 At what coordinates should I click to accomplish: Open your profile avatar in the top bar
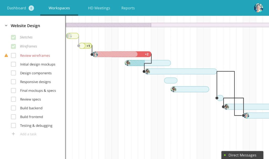click(258, 8)
